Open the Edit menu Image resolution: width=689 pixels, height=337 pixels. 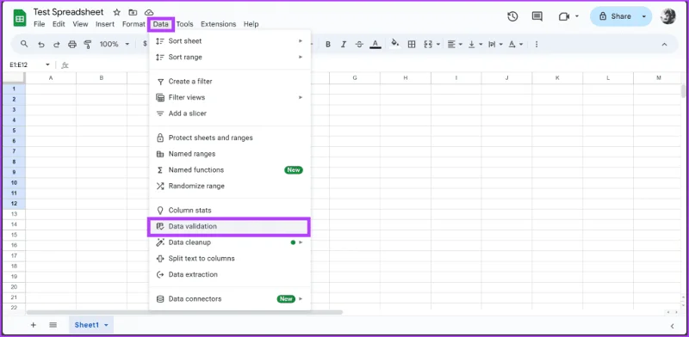(x=59, y=24)
